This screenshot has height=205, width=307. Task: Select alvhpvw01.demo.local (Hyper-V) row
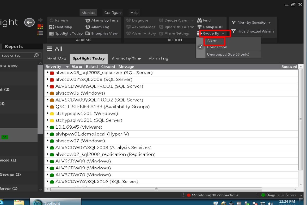[x=171, y=134]
